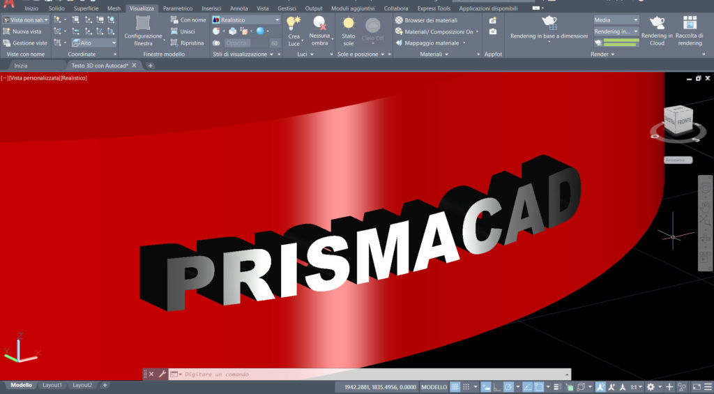Click the workspace switching gear icon

pyautogui.click(x=651, y=387)
